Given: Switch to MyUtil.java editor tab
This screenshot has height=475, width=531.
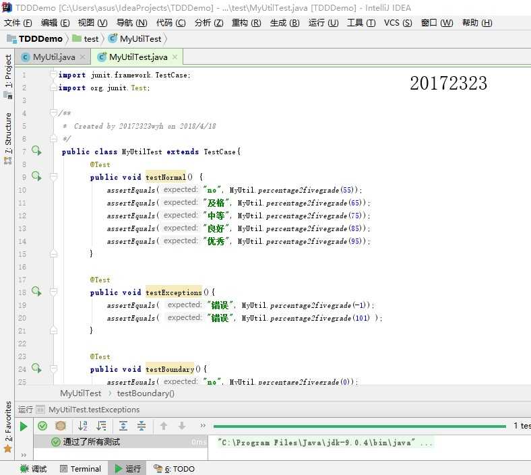Looking at the screenshot, I should [53, 57].
